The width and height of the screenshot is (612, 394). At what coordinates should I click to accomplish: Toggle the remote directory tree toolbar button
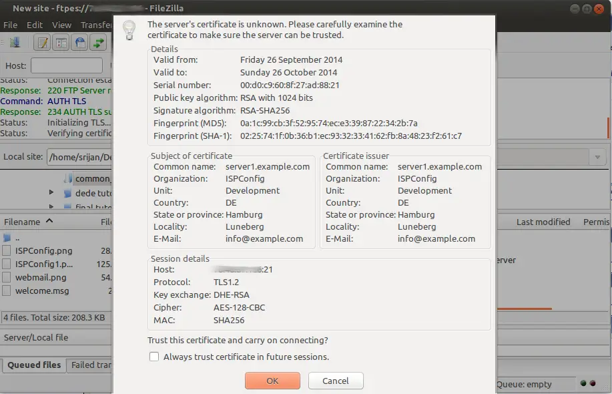point(80,43)
